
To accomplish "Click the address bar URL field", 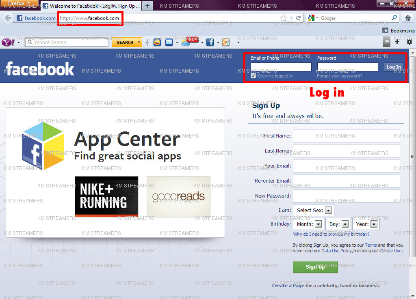I will (x=169, y=18).
